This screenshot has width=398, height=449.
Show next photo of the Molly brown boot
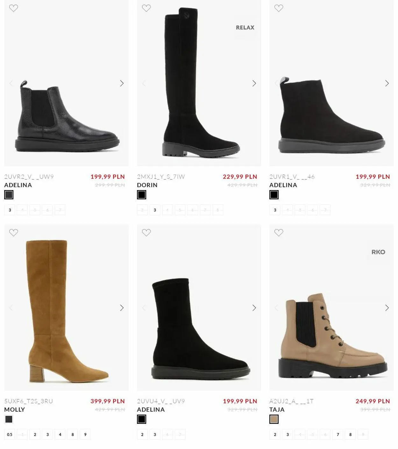122,308
